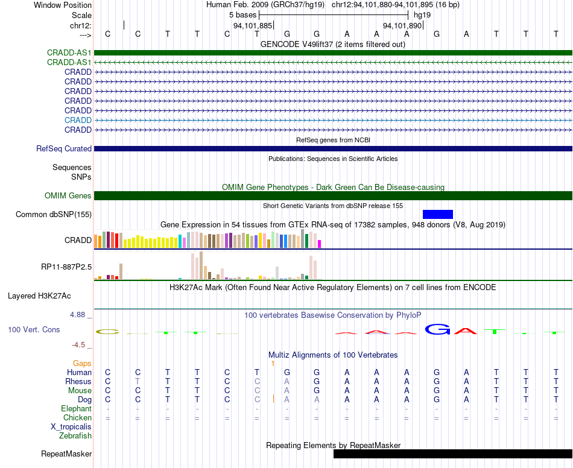
Task: Click the Chicken species label
Action: point(77,417)
